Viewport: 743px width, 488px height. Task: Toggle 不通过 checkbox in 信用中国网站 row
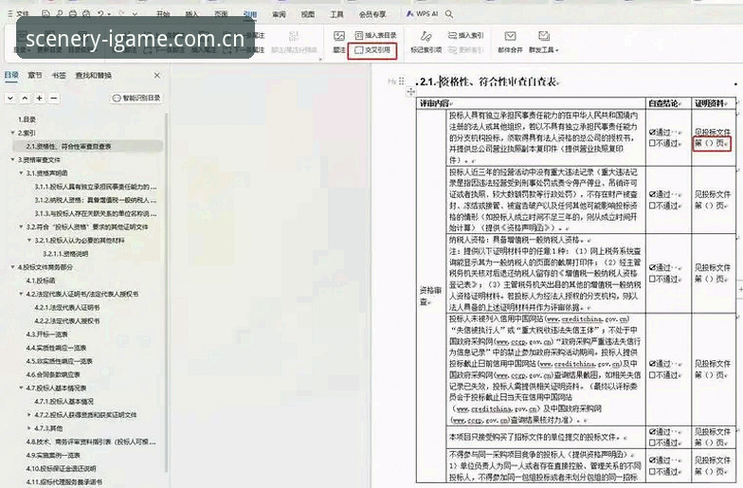coord(652,375)
